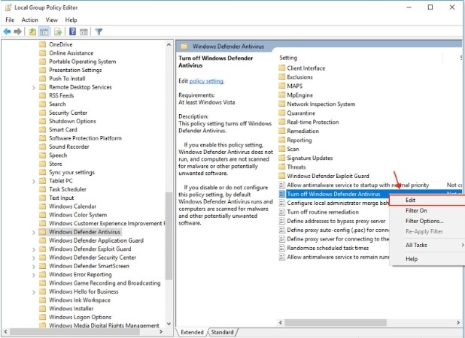Click the policy setting link
This screenshot has height=338, width=465.
[206, 80]
